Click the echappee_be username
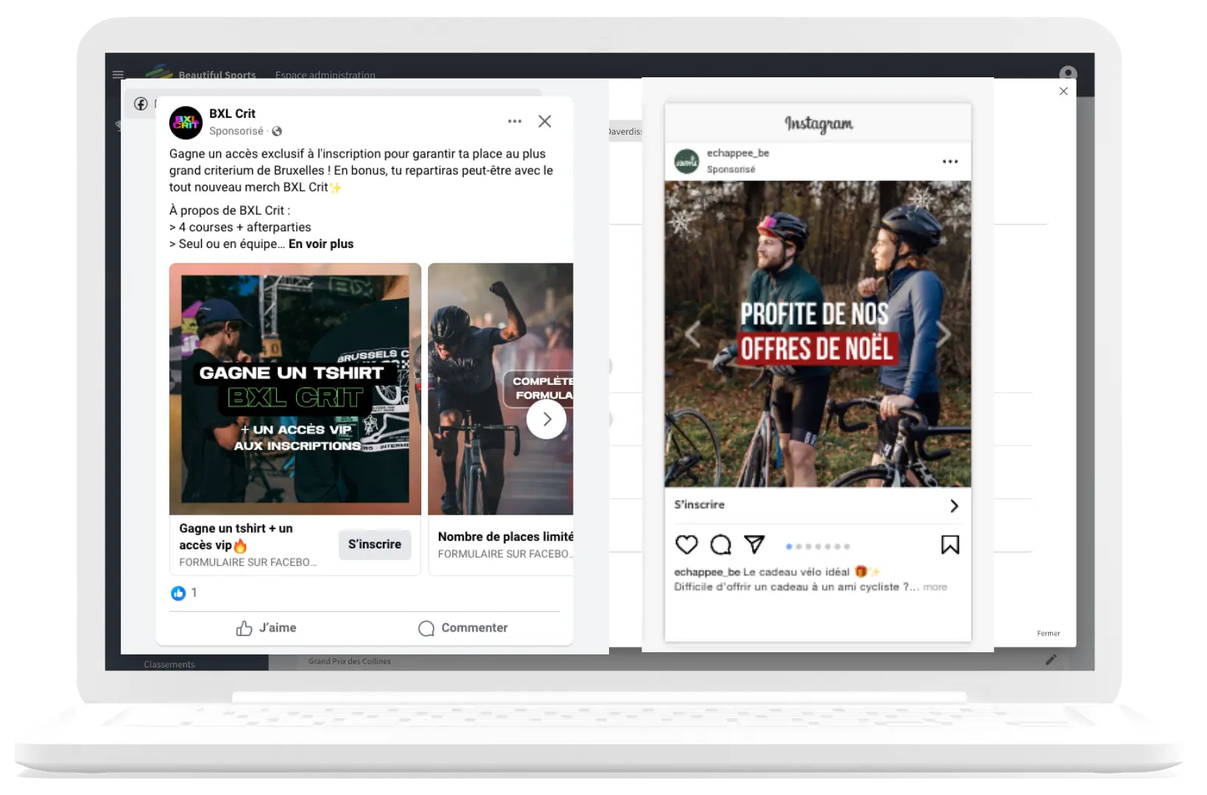The height and width of the screenshot is (795, 1207). tap(738, 153)
